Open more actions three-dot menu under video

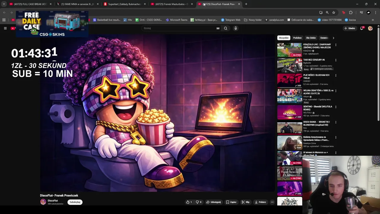pos(272,202)
